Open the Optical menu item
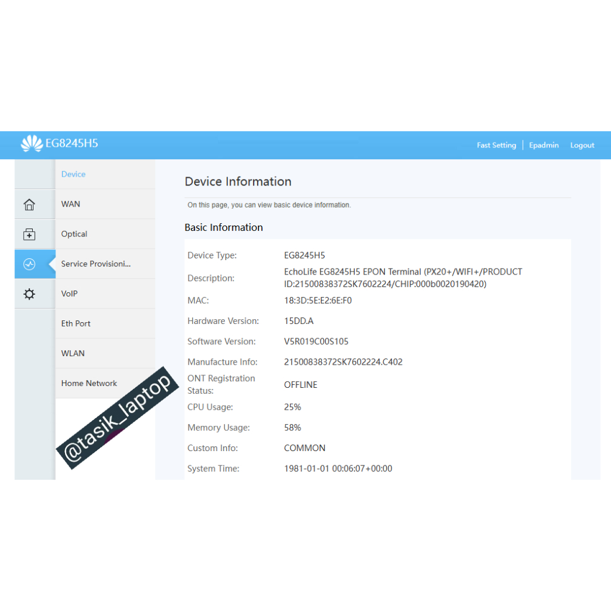The height and width of the screenshot is (611, 611). click(105, 234)
